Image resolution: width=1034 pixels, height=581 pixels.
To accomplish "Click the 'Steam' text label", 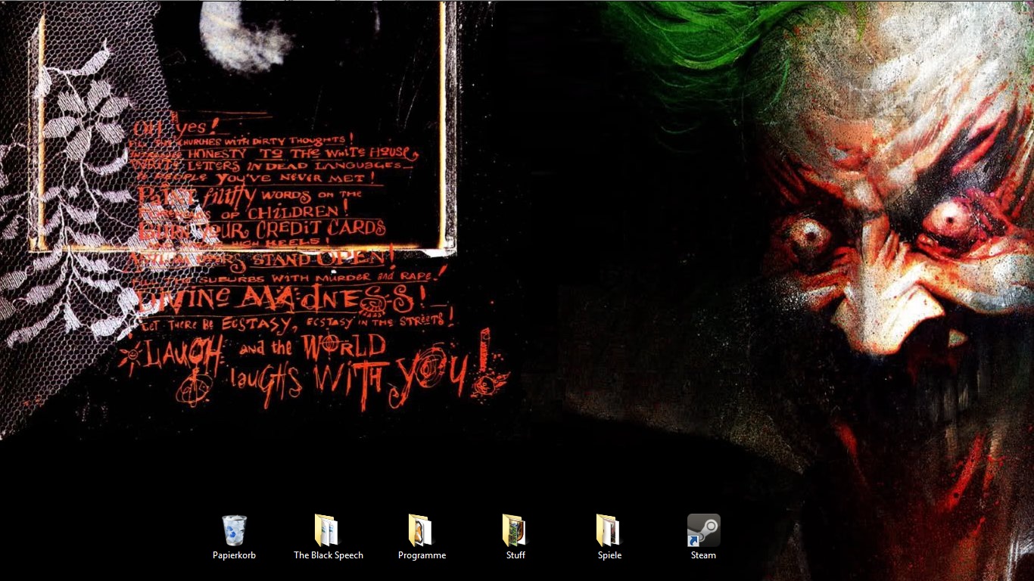I will [703, 555].
